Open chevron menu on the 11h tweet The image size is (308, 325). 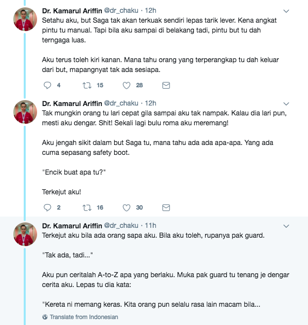[286, 226]
